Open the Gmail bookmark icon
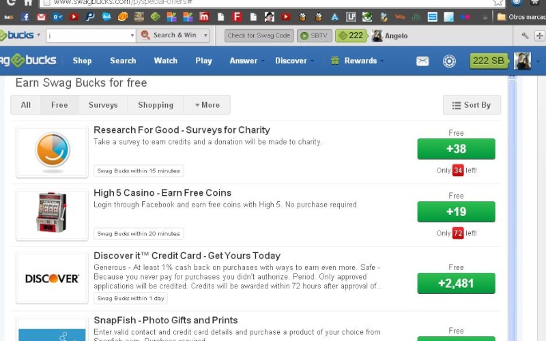This screenshot has width=546, height=341. [x=41, y=16]
